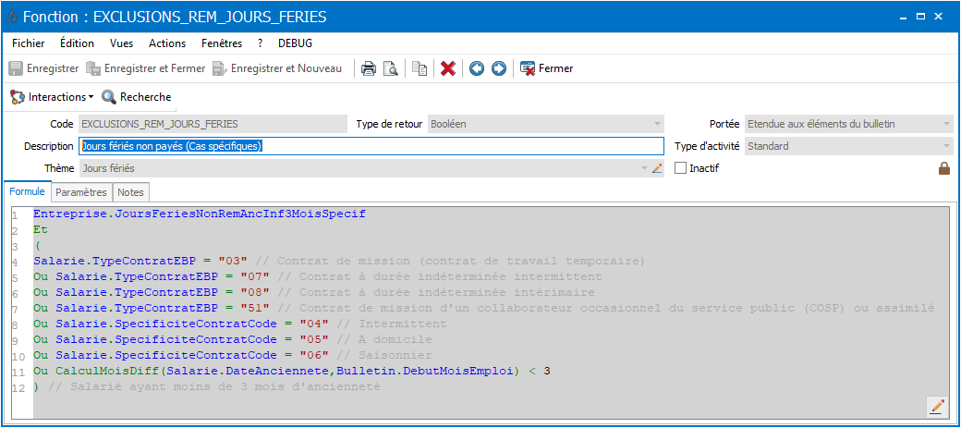Go to previous record with left arrow
This screenshot has width=961, height=428.
[x=477, y=68]
